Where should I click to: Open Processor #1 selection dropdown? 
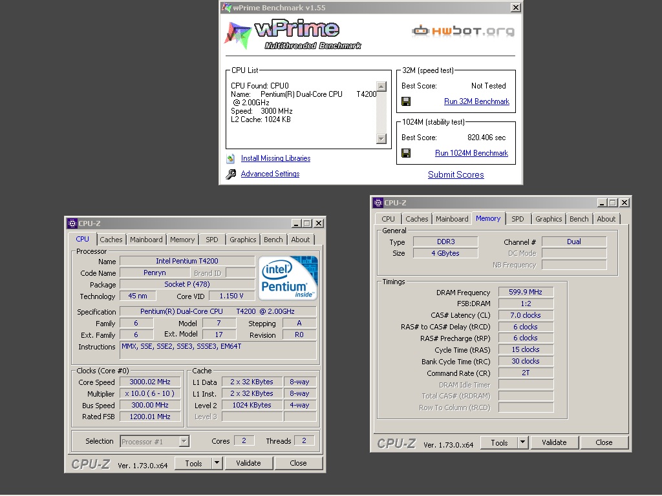pyautogui.click(x=155, y=442)
